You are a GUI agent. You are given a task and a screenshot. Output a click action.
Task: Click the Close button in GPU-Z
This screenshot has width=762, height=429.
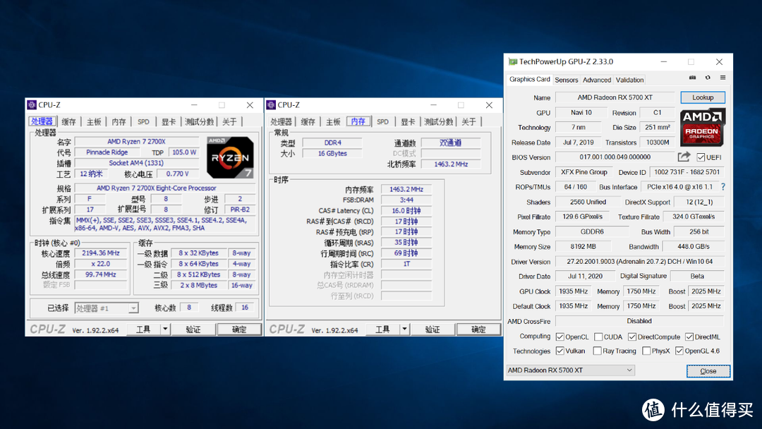point(708,370)
